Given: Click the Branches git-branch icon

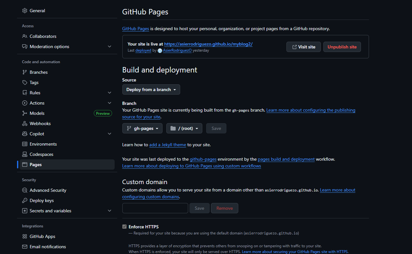Looking at the screenshot, I should 25,72.
